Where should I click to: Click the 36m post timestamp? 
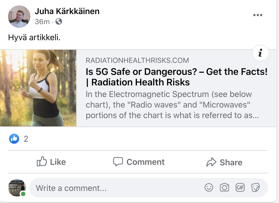pyautogui.click(x=42, y=22)
